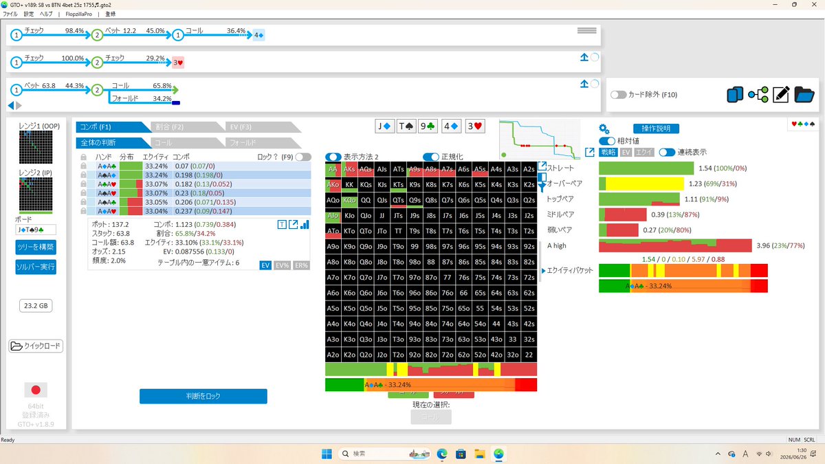Screen dimensions: 825x464
Task: Click the radio circle on the third line
Action: [x=595, y=84]
